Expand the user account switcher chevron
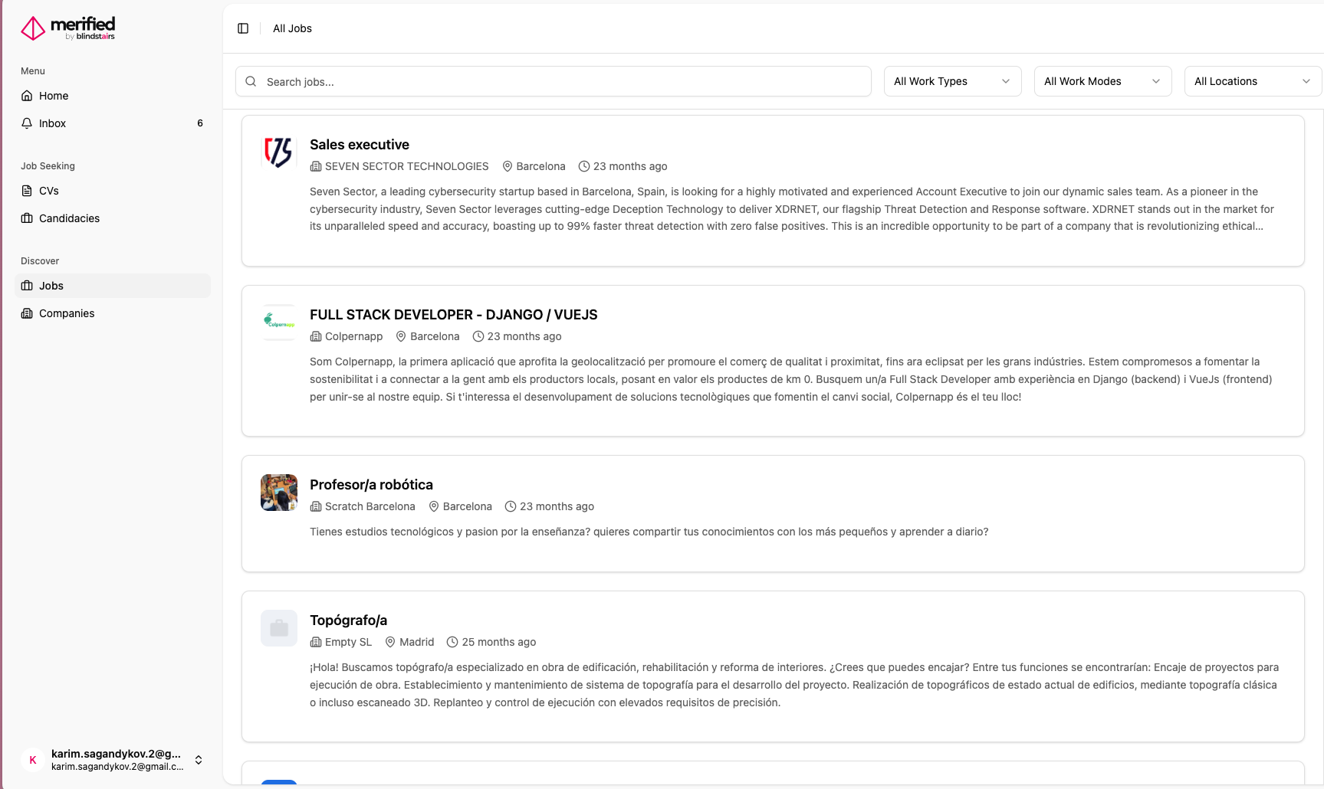Viewport: 1324px width, 789px height. coord(199,760)
